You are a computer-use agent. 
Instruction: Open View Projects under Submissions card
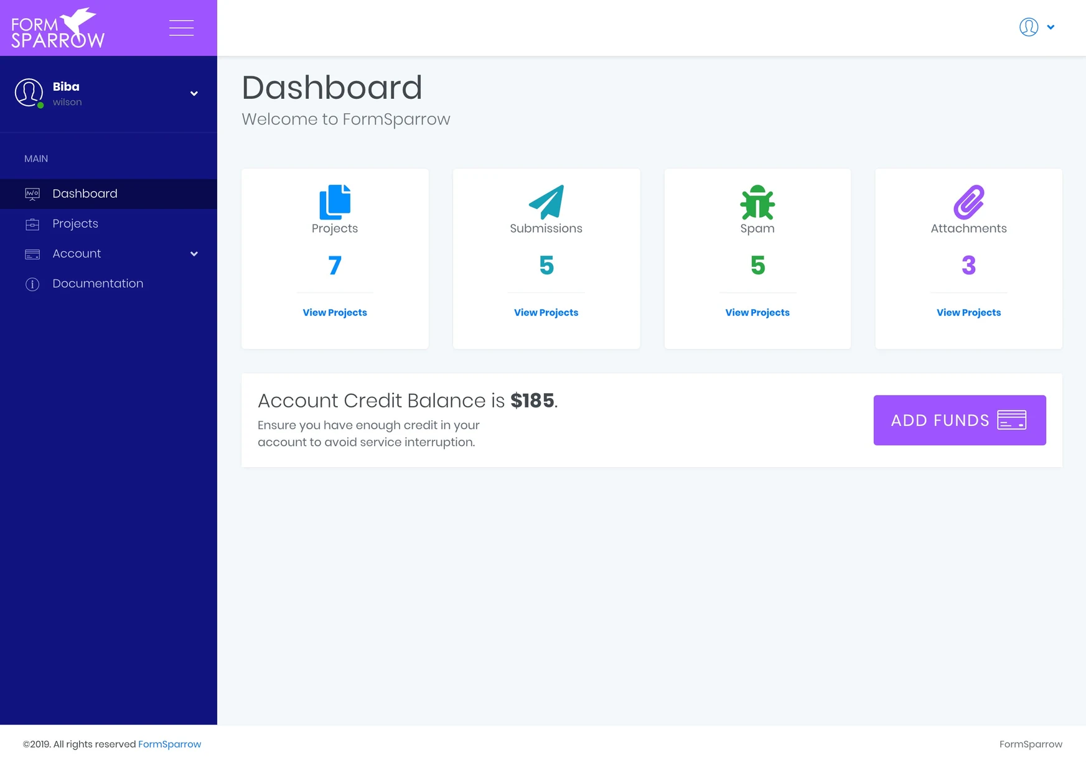point(546,313)
